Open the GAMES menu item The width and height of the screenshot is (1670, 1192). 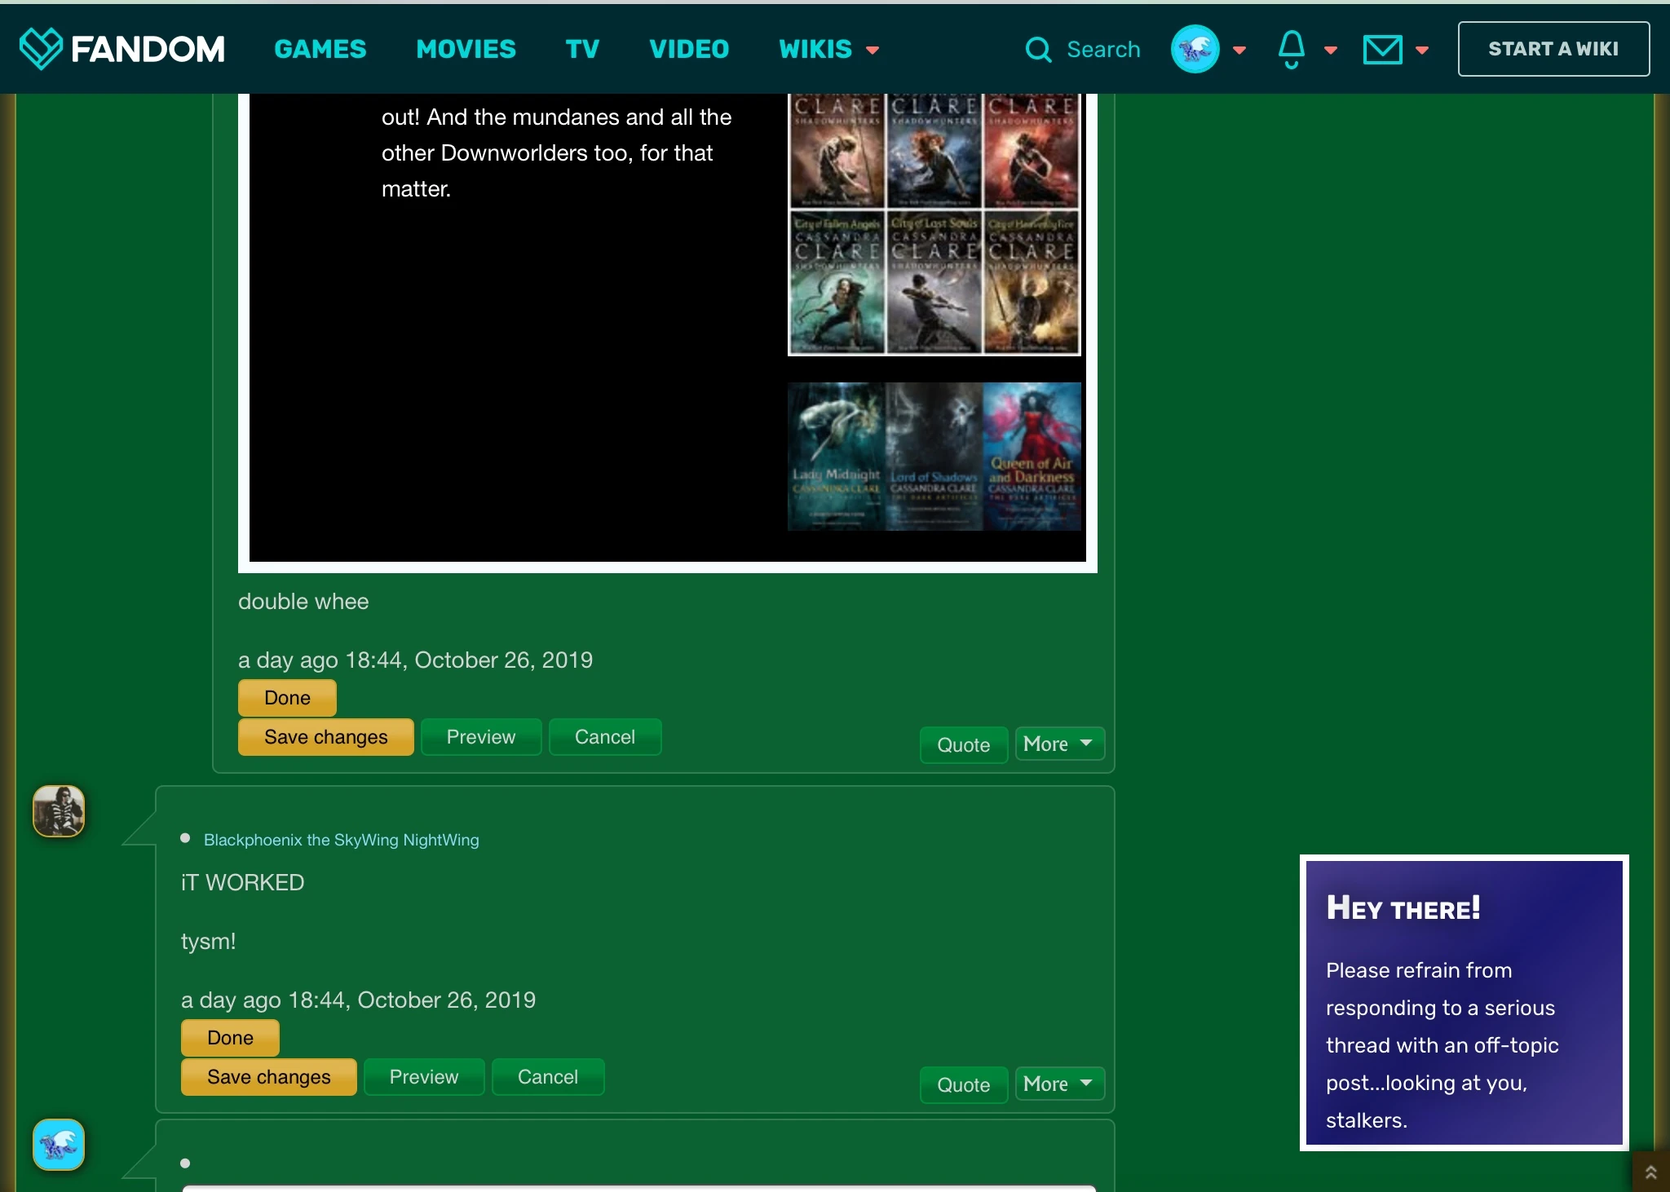[x=320, y=49]
